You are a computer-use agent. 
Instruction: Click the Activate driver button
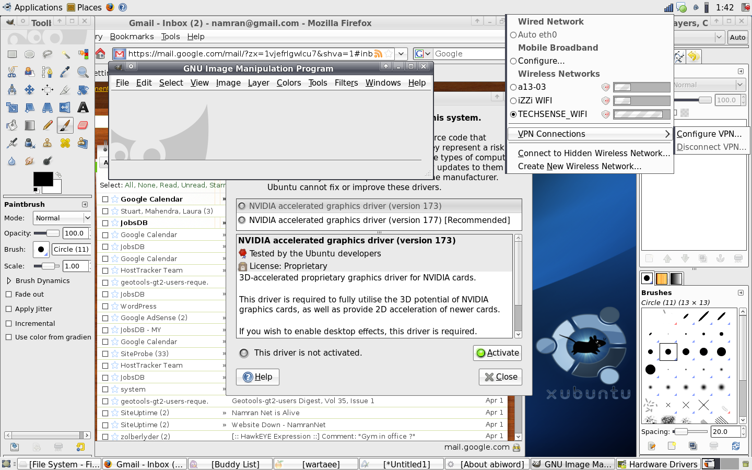[497, 353]
